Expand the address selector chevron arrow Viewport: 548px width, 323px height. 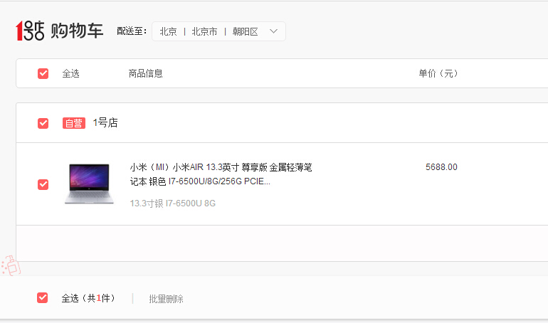pyautogui.click(x=274, y=31)
